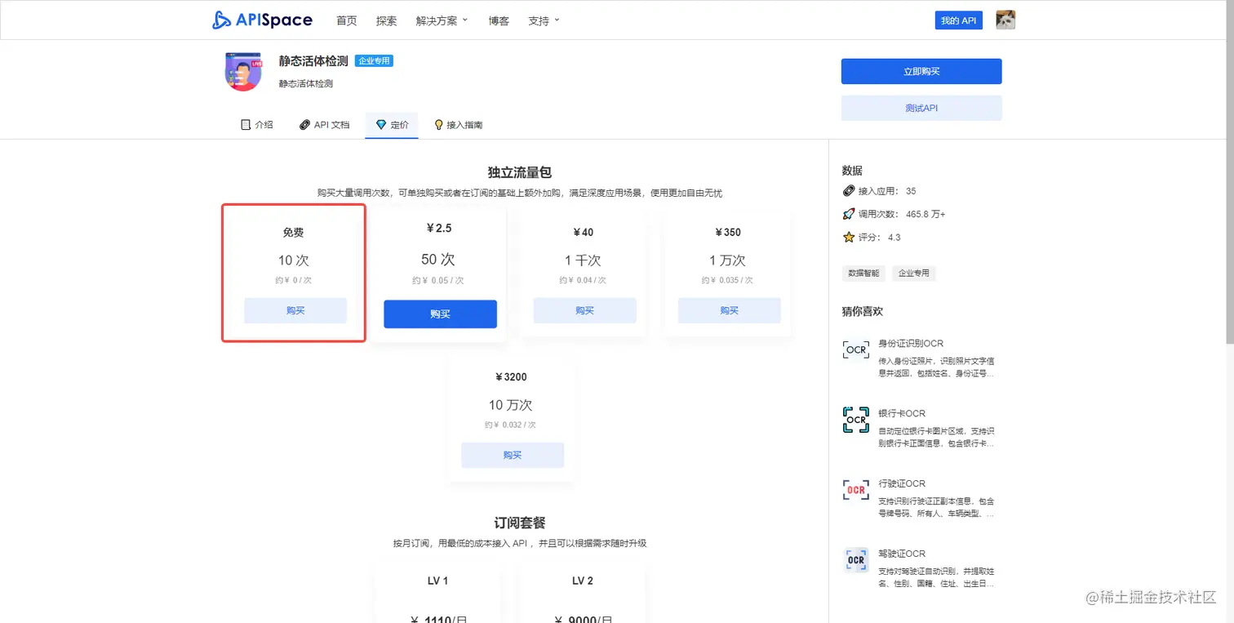Click the 静态活体检测 page title

(313, 61)
